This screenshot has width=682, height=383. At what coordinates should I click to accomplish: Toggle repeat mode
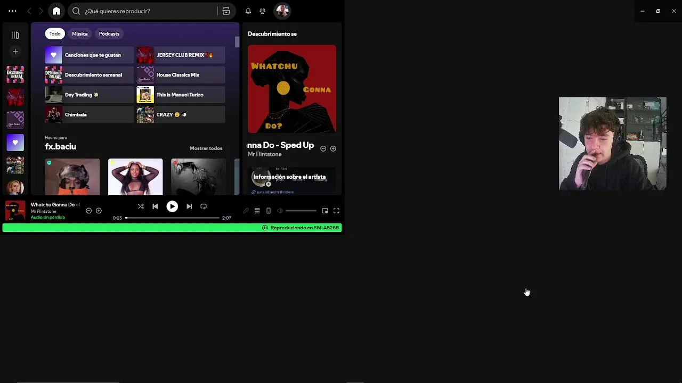pos(204,206)
